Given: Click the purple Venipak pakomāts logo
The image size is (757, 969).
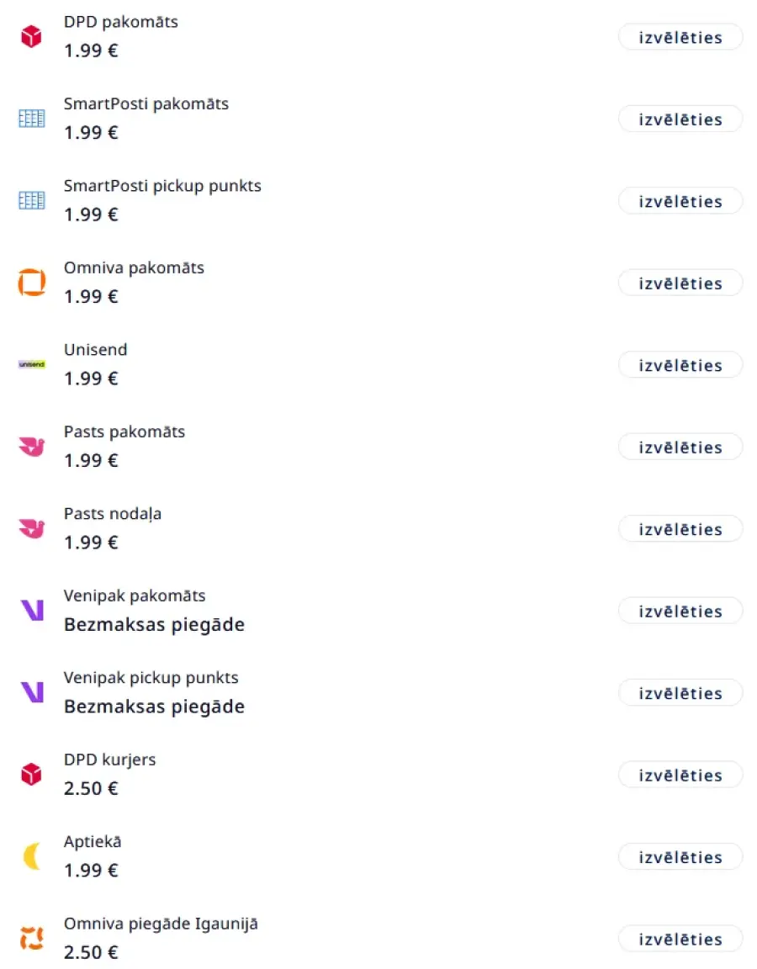Looking at the screenshot, I should tap(31, 611).
